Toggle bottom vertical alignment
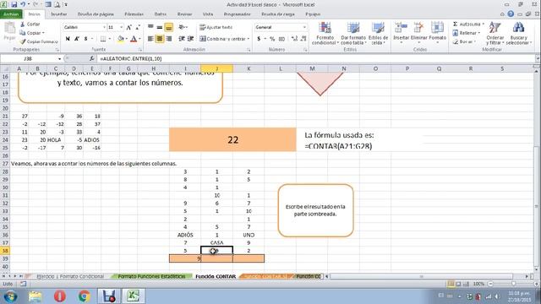Image resolution: width=541 pixels, height=304 pixels. pos(169,27)
